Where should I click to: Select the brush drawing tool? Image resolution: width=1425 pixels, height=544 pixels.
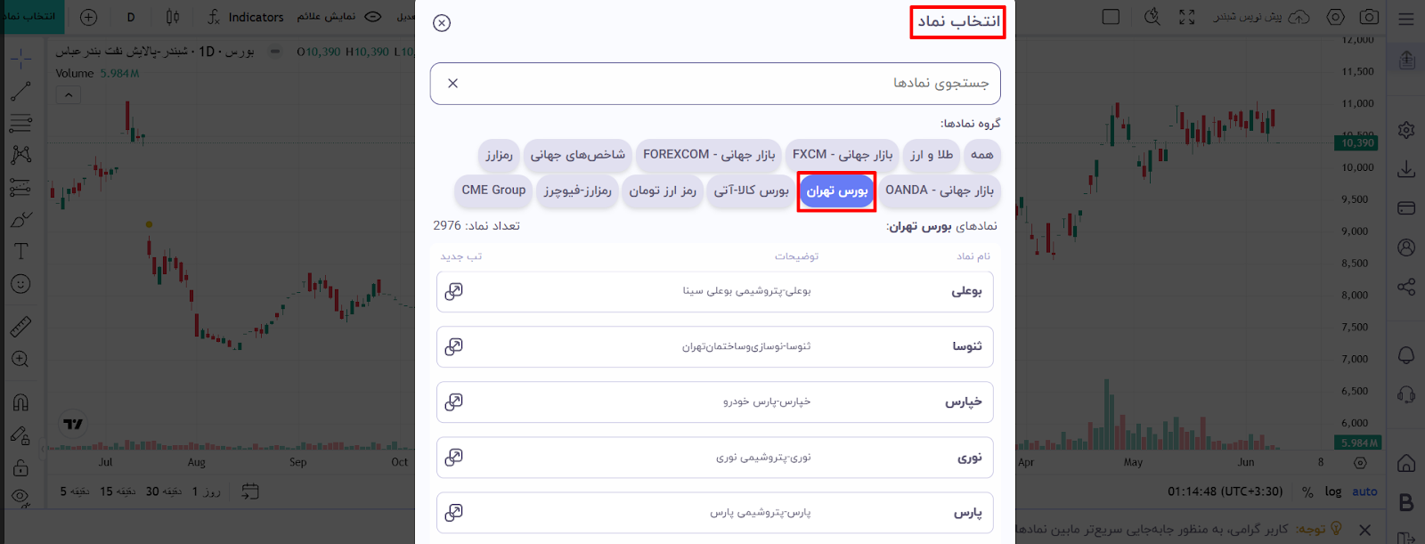[x=20, y=219]
